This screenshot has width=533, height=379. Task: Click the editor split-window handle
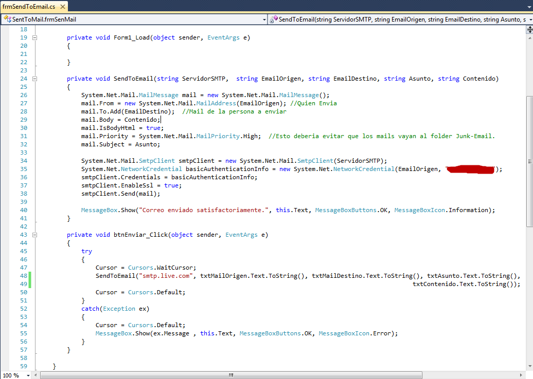pos(529,29)
